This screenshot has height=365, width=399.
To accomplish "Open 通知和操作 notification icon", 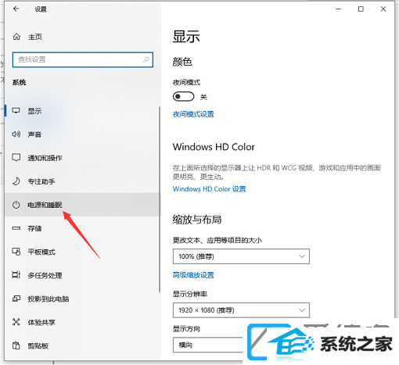I will tap(16, 158).
